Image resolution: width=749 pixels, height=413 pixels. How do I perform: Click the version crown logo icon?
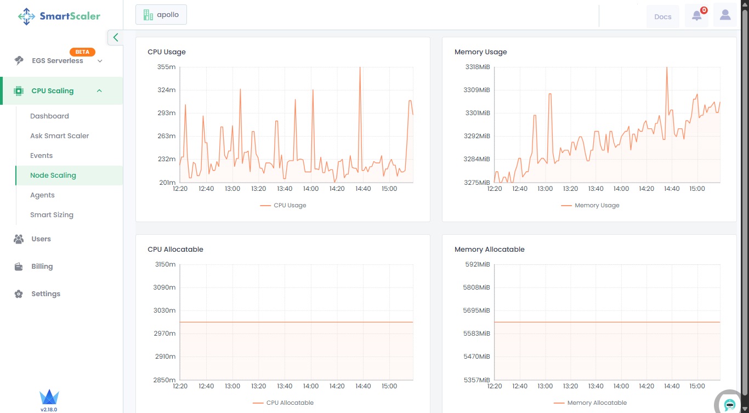coord(49,398)
